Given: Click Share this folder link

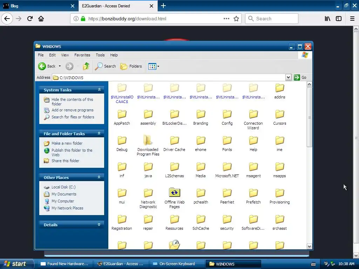Looking at the screenshot, I should [x=65, y=161].
